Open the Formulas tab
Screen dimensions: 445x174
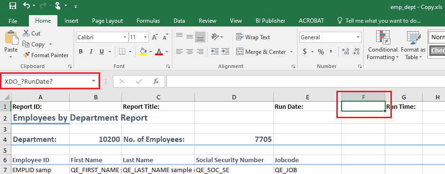(148, 21)
